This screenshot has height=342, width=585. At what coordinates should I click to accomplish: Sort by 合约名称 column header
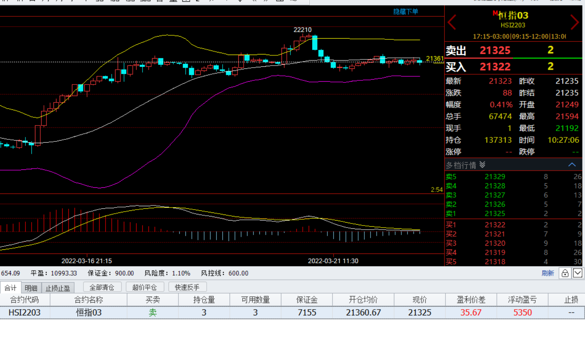(89, 300)
